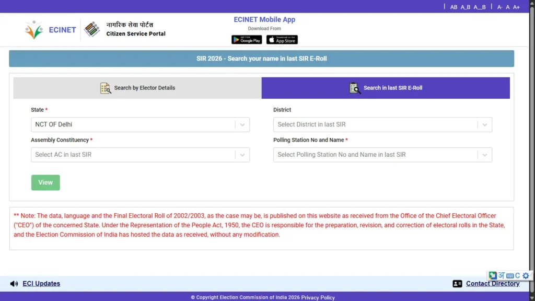Open App Store download badge
535x301 pixels.
click(282, 40)
